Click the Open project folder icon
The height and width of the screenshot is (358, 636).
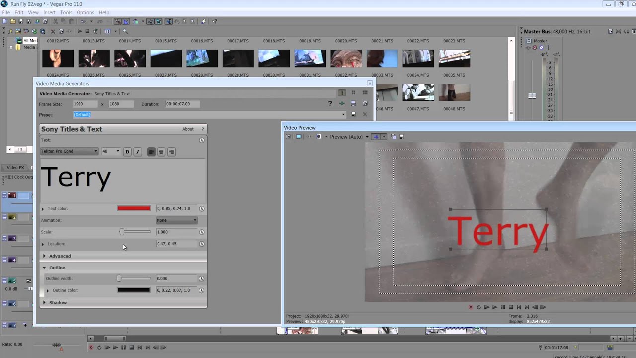13,21
